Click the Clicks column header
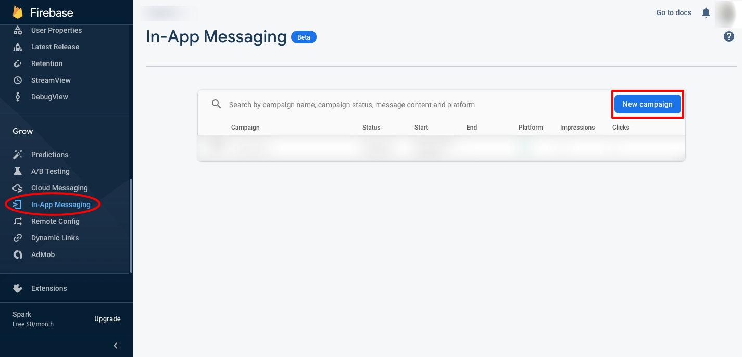Viewport: 742px width, 357px height. point(621,127)
